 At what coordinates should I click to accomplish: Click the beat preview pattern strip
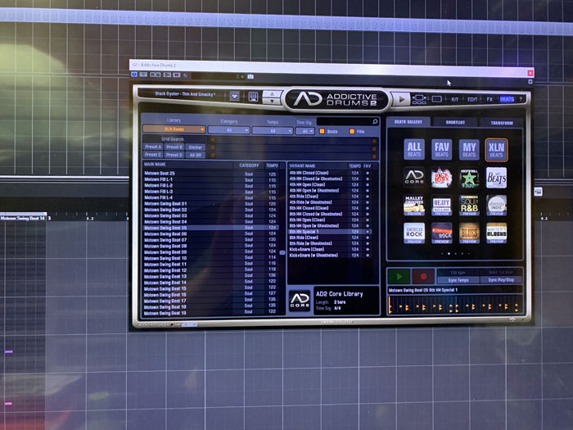click(455, 306)
